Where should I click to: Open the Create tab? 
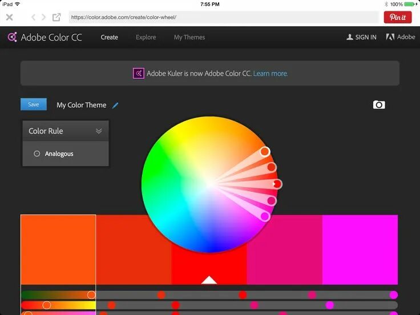click(110, 37)
